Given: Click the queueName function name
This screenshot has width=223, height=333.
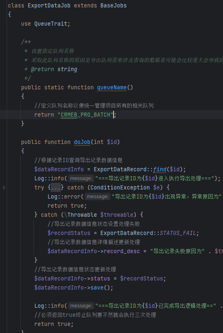Looking at the screenshot, I should pyautogui.click(x=112, y=88).
